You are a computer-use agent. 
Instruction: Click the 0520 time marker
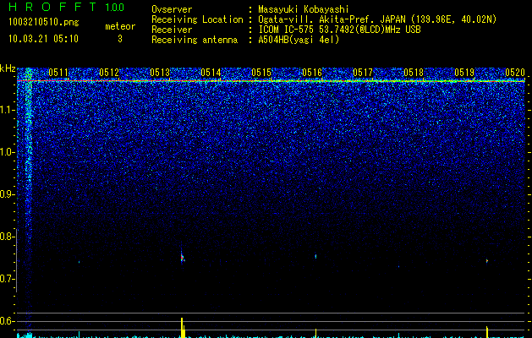[x=515, y=73]
